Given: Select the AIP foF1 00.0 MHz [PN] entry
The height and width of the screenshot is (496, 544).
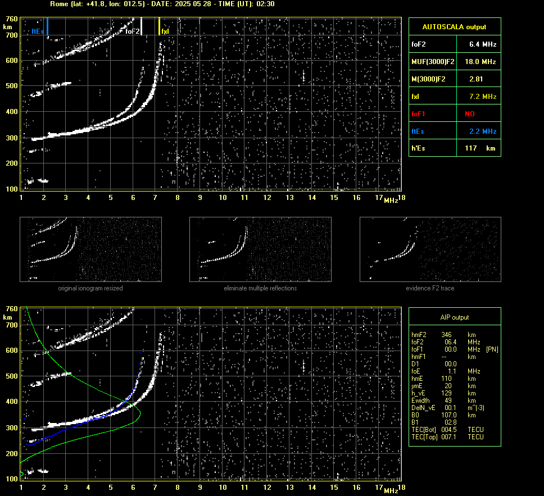Looking at the screenshot, I should coord(455,349).
